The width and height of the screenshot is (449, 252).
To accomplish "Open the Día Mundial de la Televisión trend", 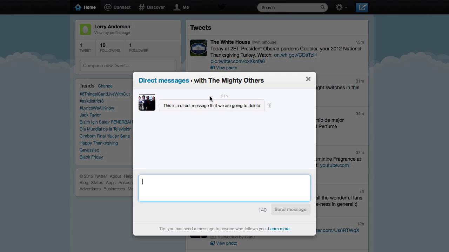I will (106, 129).
